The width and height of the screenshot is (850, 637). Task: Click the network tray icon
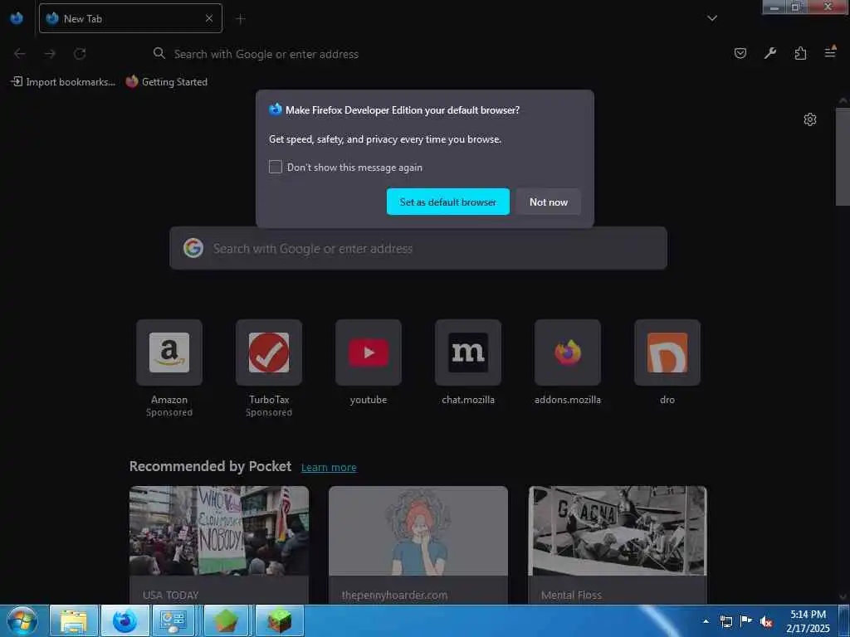click(x=725, y=621)
